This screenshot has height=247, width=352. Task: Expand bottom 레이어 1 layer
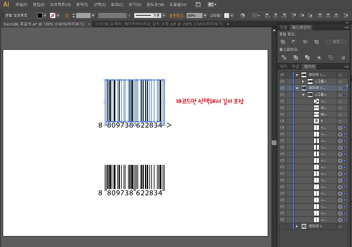pyautogui.click(x=297, y=226)
